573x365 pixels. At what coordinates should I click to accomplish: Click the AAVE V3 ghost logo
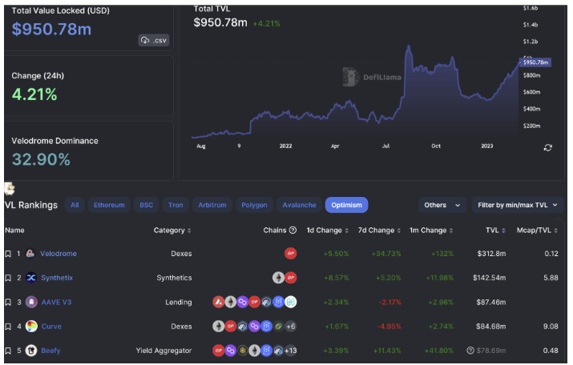click(x=31, y=302)
